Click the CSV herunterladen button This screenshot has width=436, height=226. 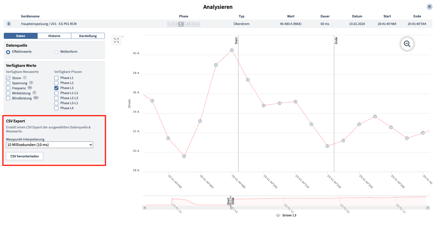tap(25, 156)
